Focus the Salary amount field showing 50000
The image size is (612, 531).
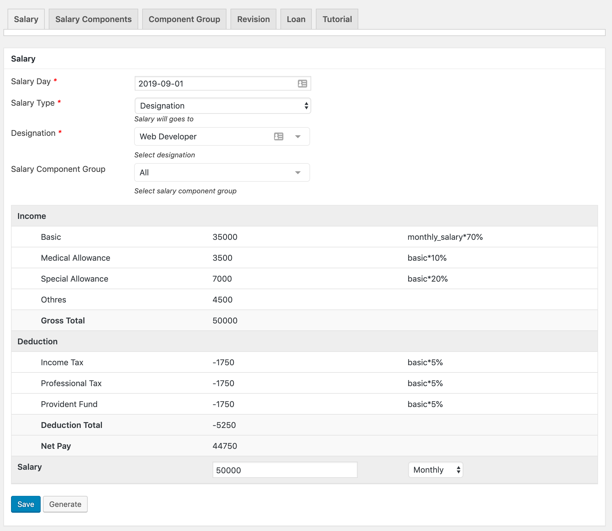pyautogui.click(x=285, y=470)
